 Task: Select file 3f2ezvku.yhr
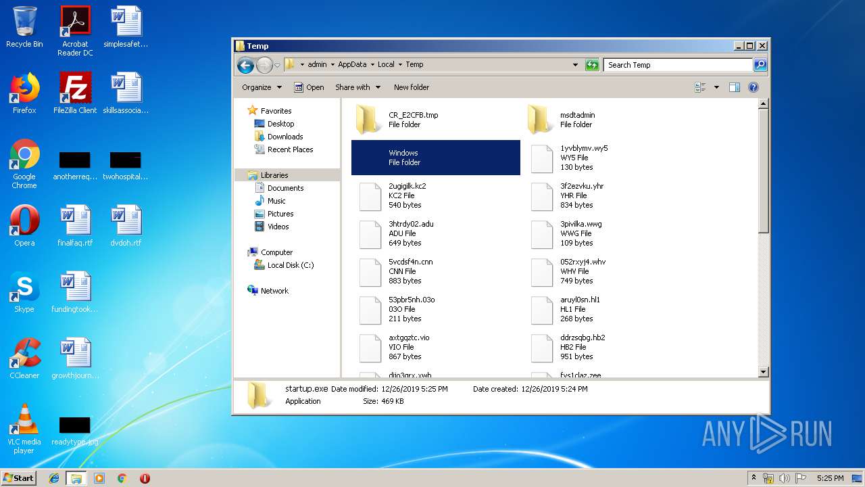tap(607, 195)
